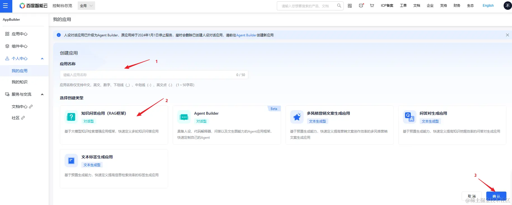
Task: Close the upgrade notice banner
Action: coord(507,35)
